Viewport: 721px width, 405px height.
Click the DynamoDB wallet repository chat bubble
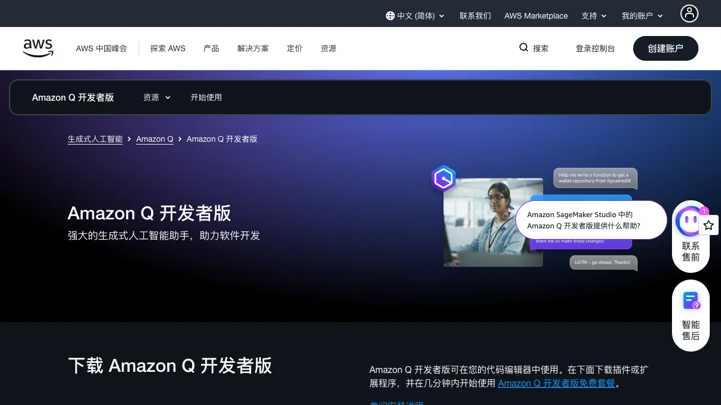(595, 178)
